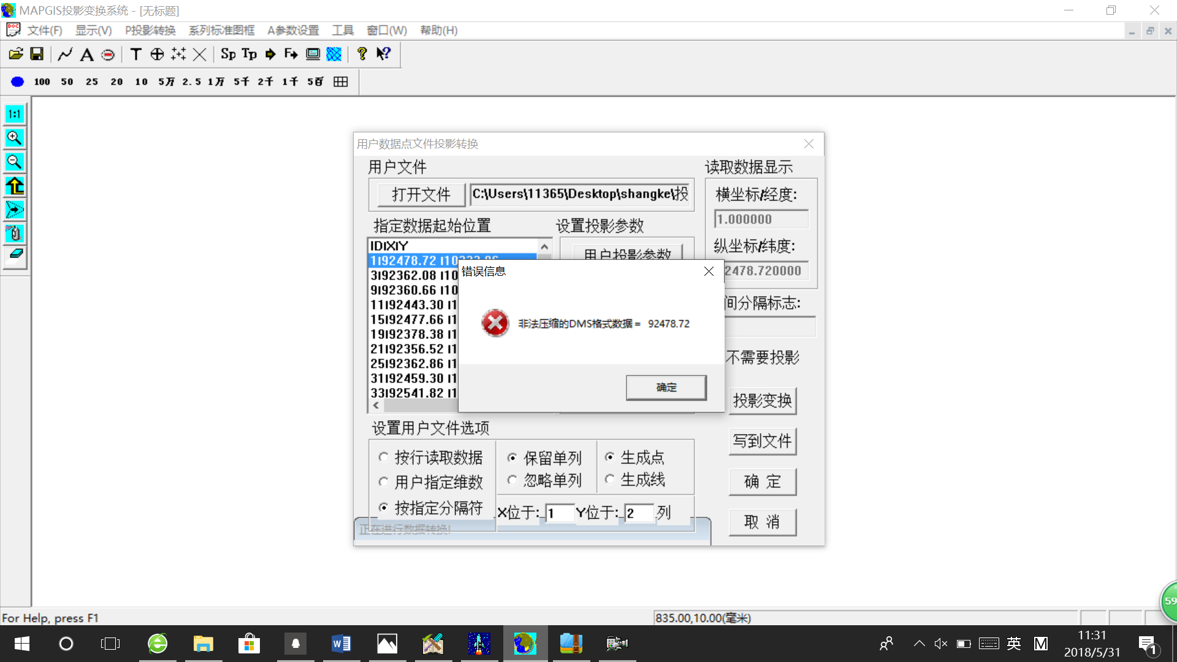
Task: Open the 工具 menu
Action: pos(343,30)
